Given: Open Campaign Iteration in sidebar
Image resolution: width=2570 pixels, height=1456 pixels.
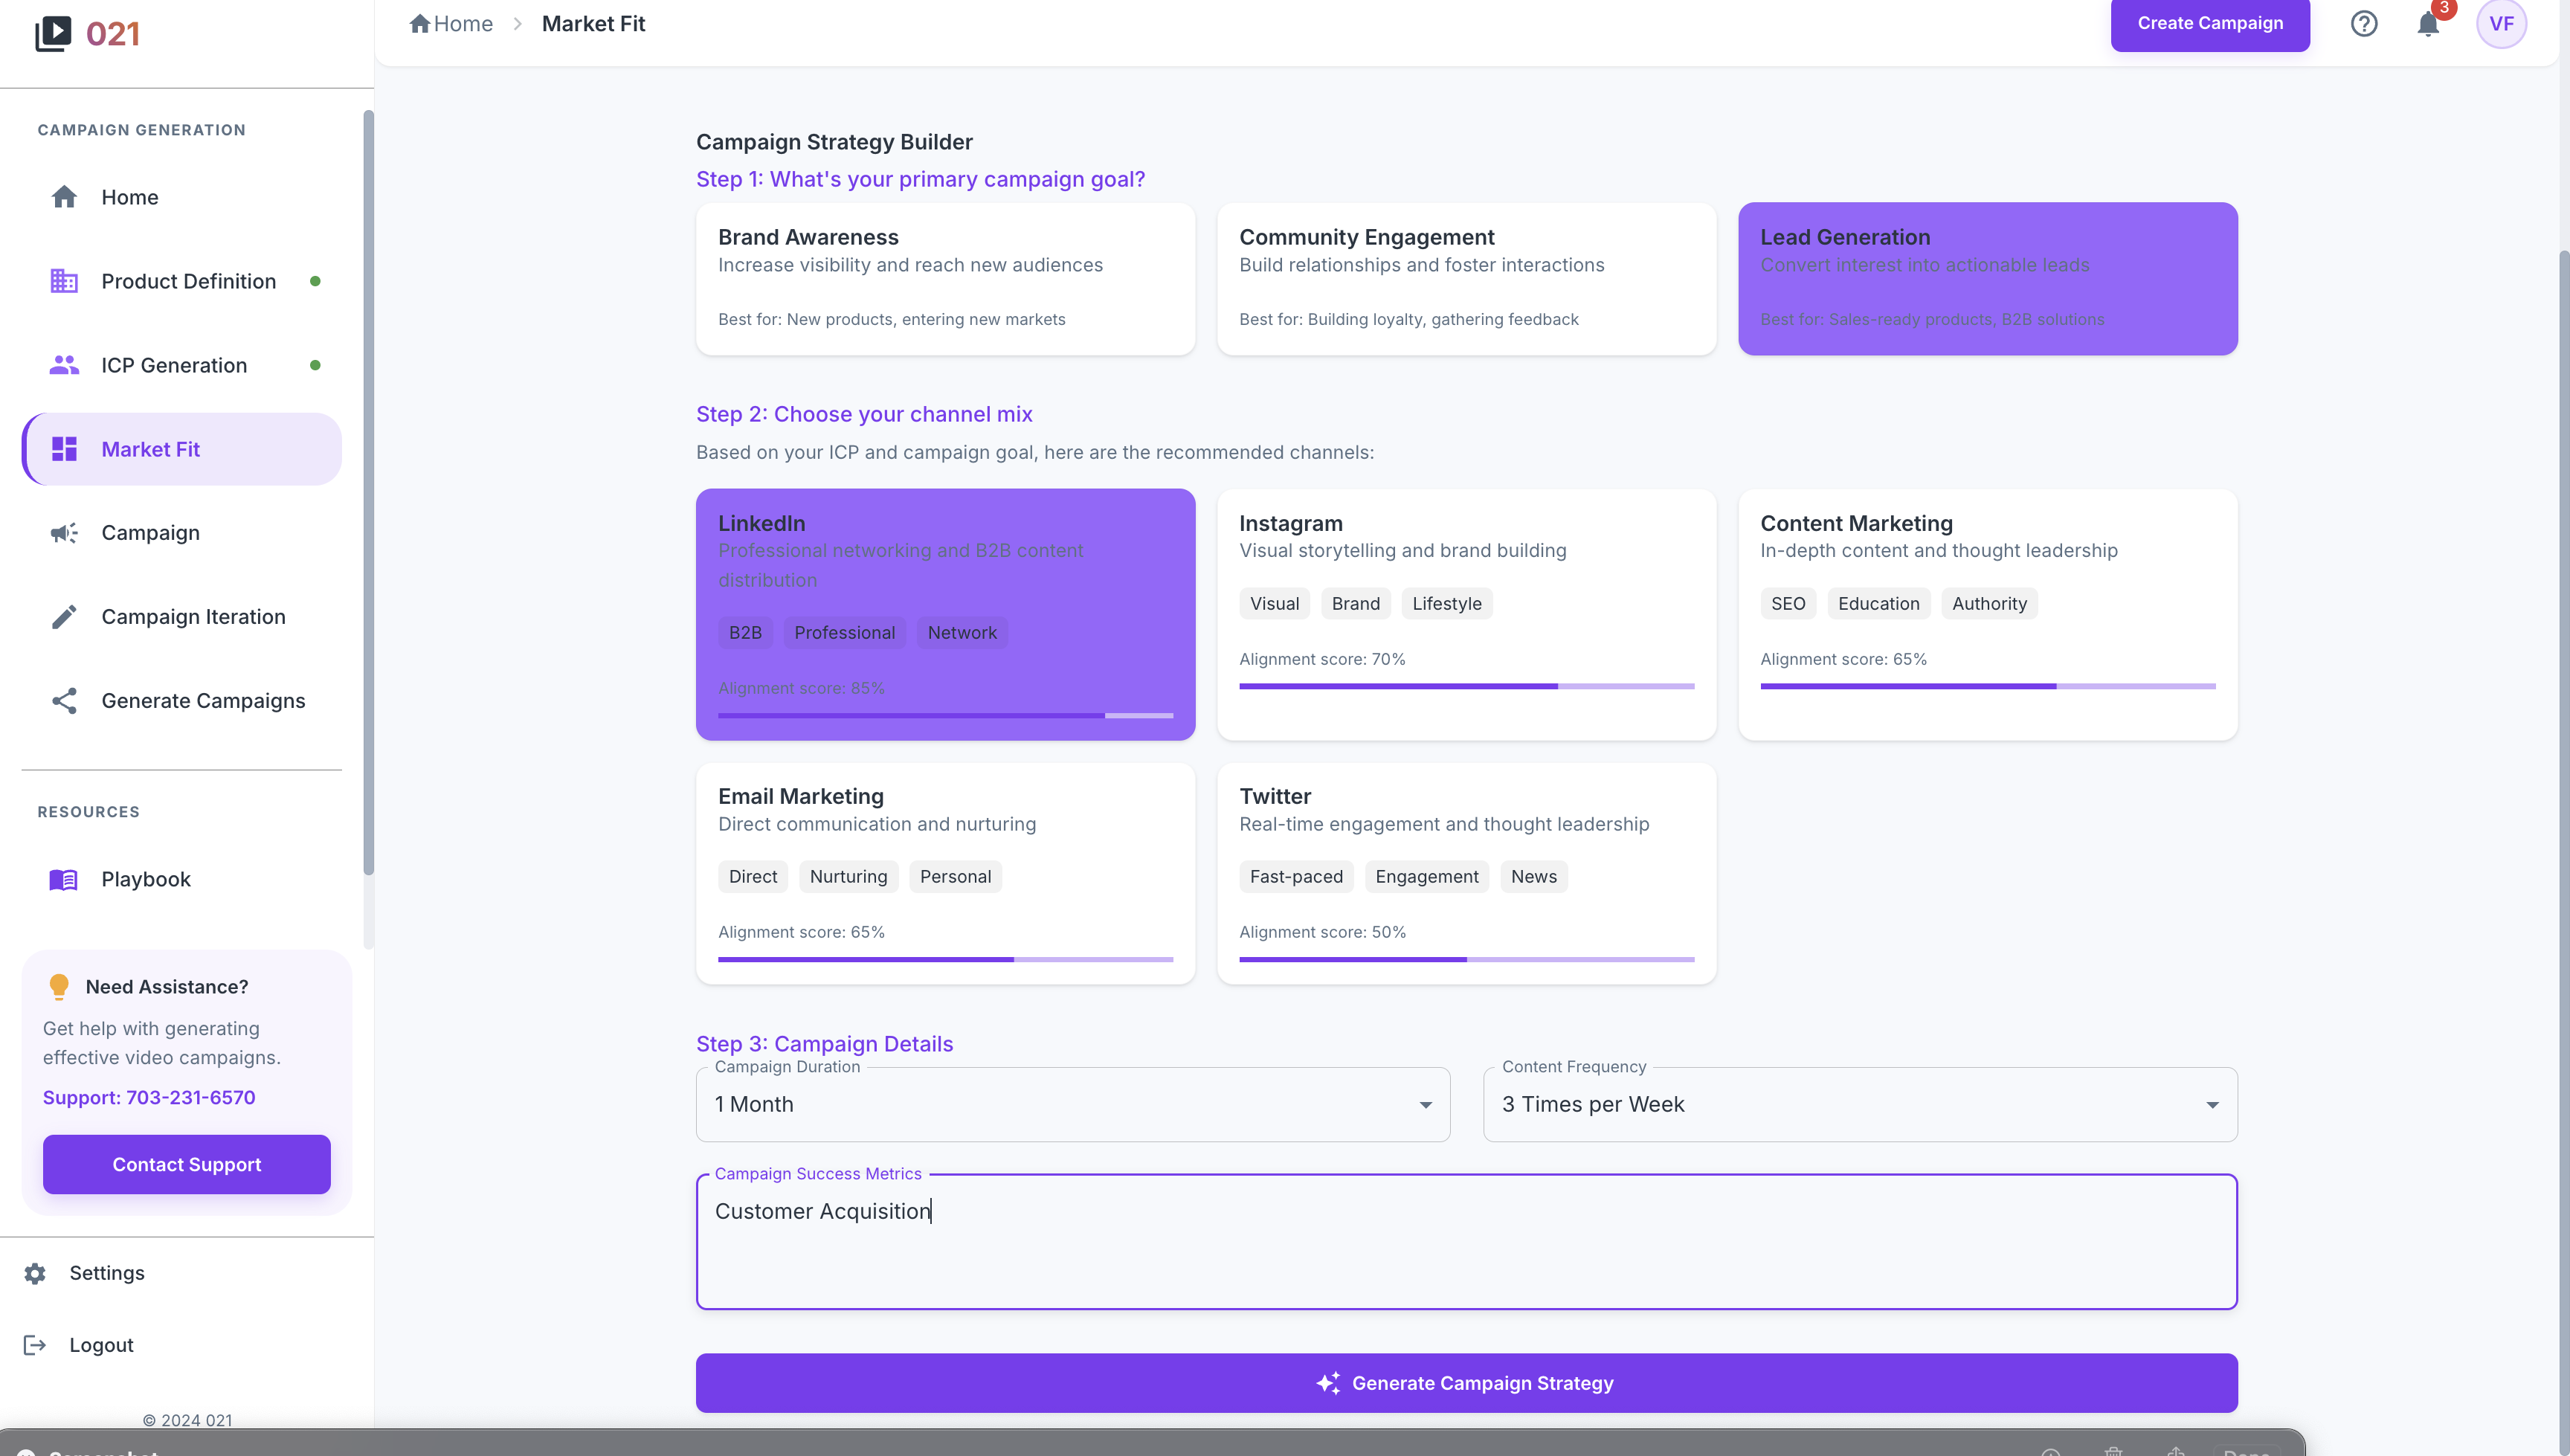Looking at the screenshot, I should (x=193, y=617).
